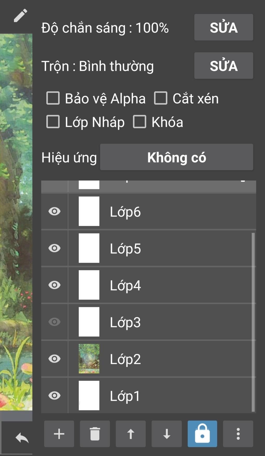Viewport: 265px width, 456px height.
Task: Click the layer list scrollbar
Action: point(253,321)
